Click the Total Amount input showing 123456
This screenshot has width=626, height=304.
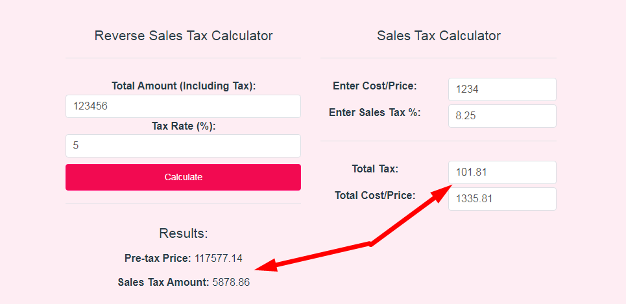(183, 106)
